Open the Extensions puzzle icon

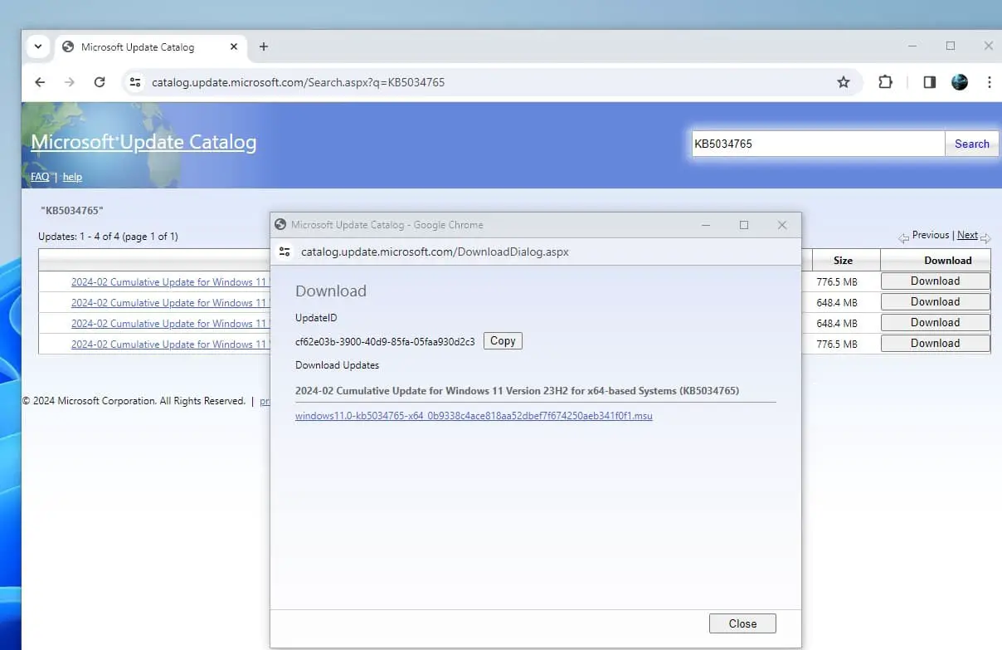pyautogui.click(x=885, y=82)
